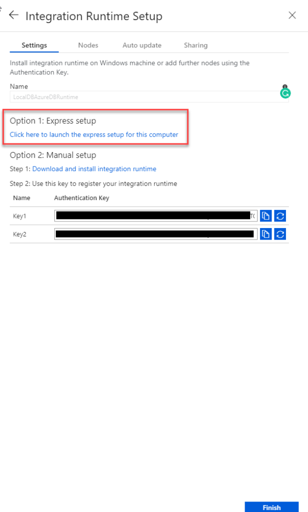This screenshot has width=308, height=512.
Task: Regenerate the Key1 authentication key
Action: point(280,216)
